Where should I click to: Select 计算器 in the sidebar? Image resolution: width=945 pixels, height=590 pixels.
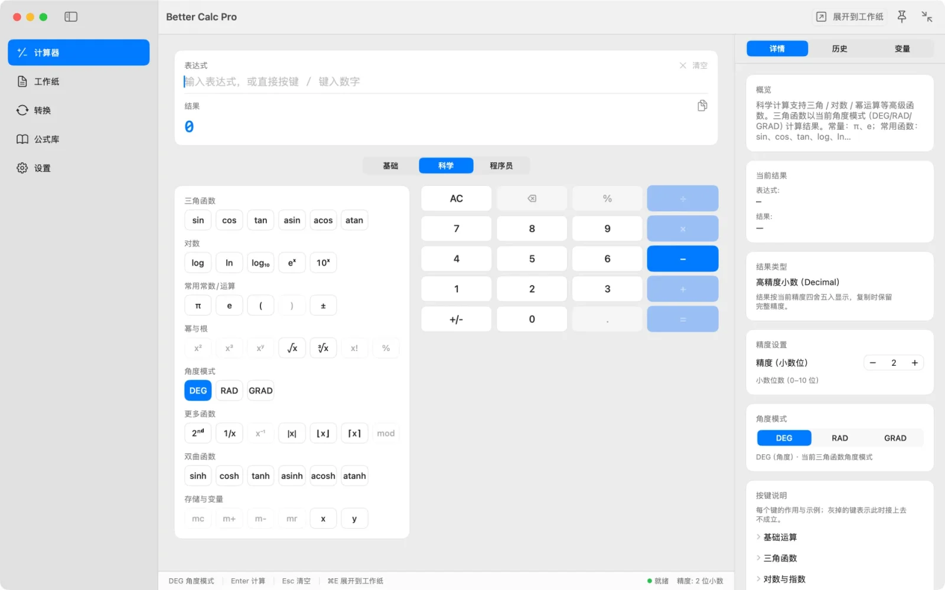79,53
